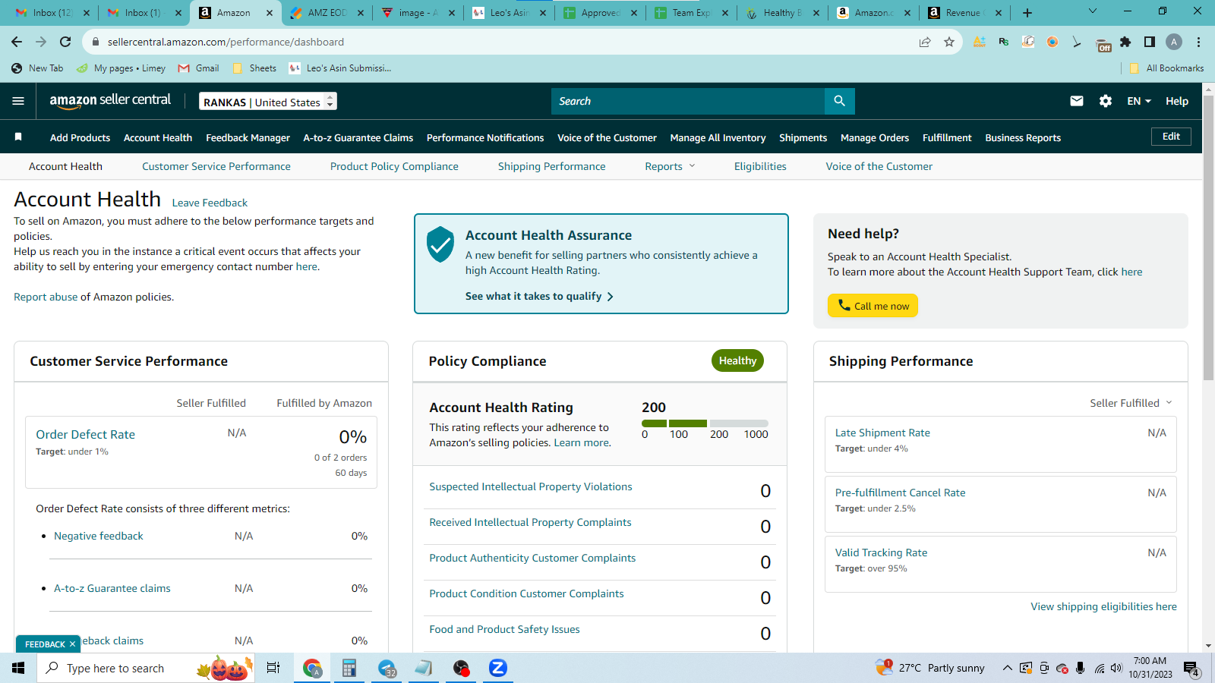The height and width of the screenshot is (683, 1215).
Task: Open Task View on the taskbar
Action: [273, 668]
